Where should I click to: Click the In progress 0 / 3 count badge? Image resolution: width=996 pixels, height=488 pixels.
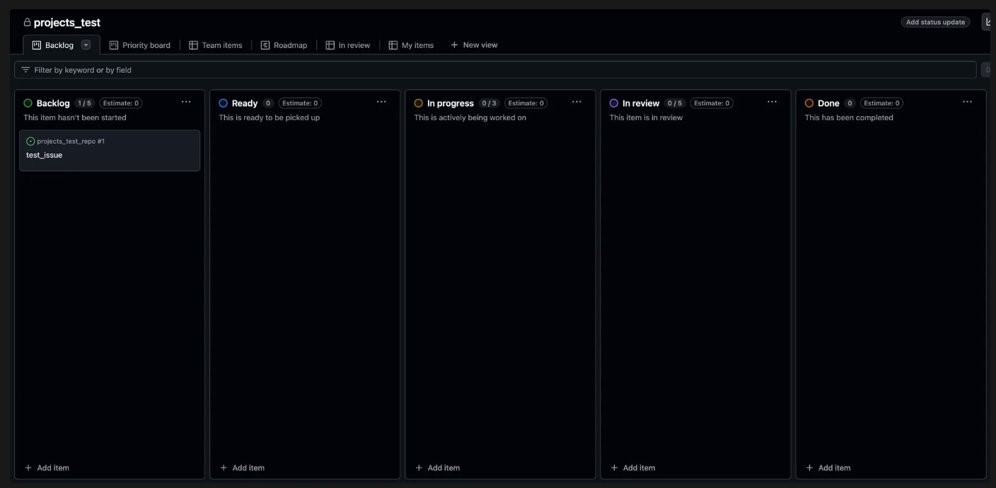[x=489, y=103]
